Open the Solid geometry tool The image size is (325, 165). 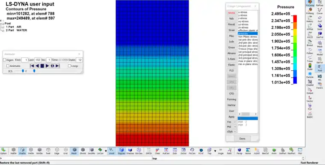point(319,27)
